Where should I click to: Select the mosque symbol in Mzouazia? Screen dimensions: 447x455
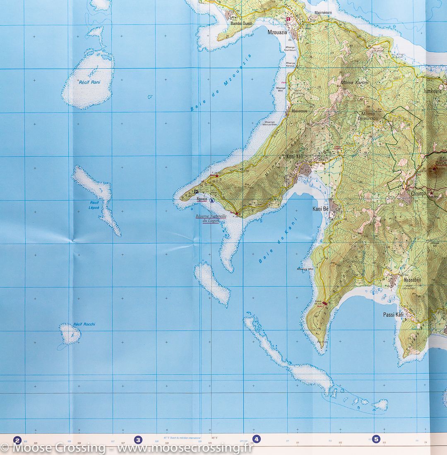pyautogui.click(x=288, y=19)
